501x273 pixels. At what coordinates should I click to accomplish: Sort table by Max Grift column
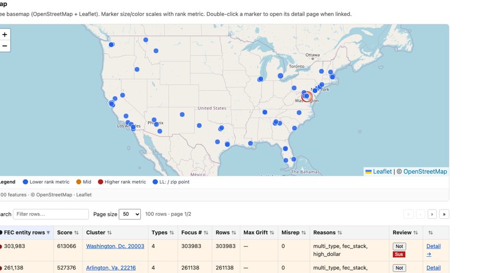[x=258, y=232]
